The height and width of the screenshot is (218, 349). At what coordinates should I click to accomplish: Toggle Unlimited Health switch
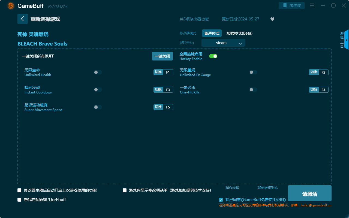(98, 72)
